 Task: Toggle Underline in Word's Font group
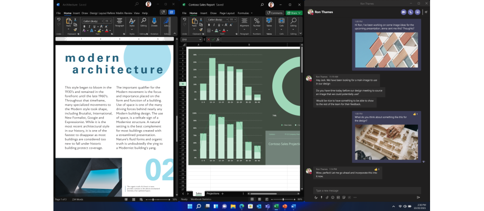[x=94, y=27]
